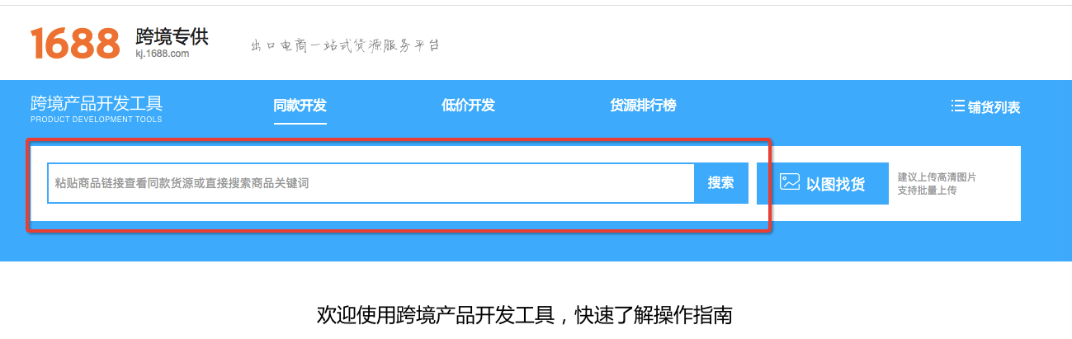The image size is (1072, 339).
Task: Click the kj.1688.com address text
Action: 163,54
